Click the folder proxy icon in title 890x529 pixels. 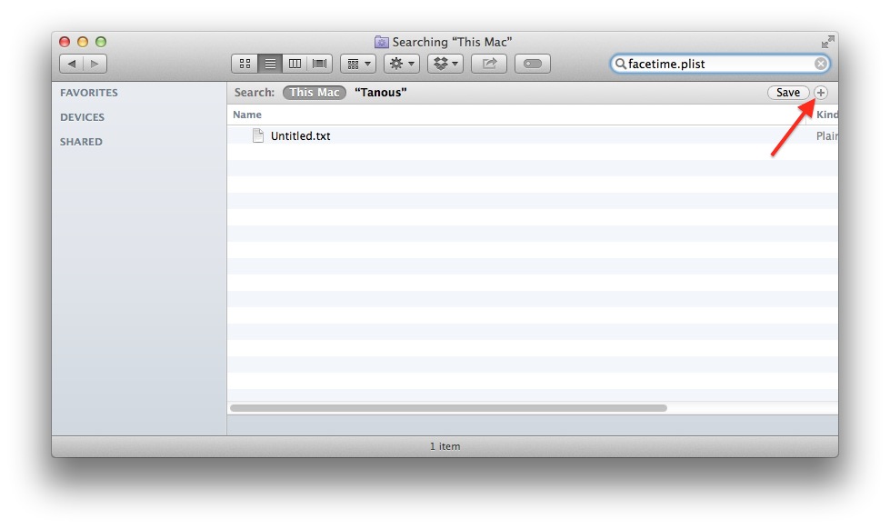[x=382, y=42]
